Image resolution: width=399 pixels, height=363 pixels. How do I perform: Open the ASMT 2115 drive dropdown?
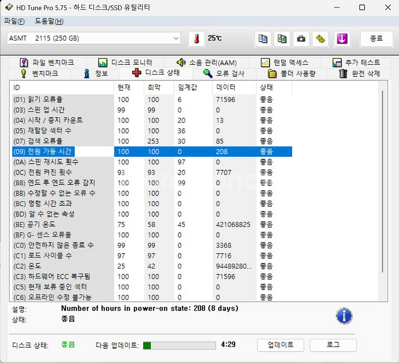(x=94, y=38)
